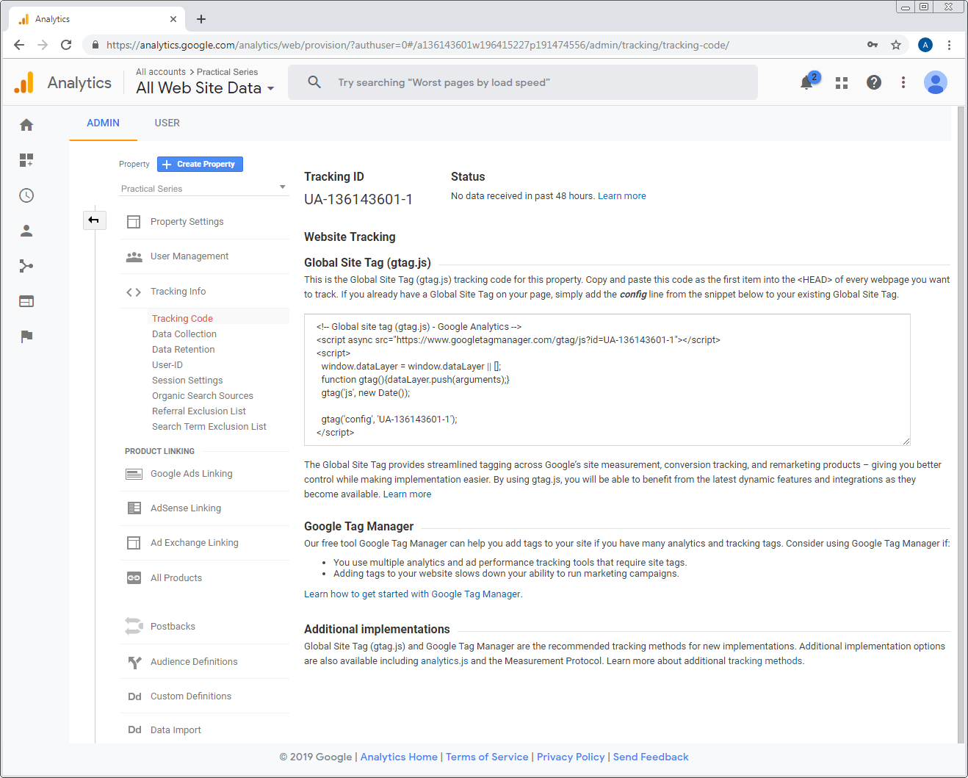Click the Postbacks arrows icon
This screenshot has width=968, height=778.
134,627
